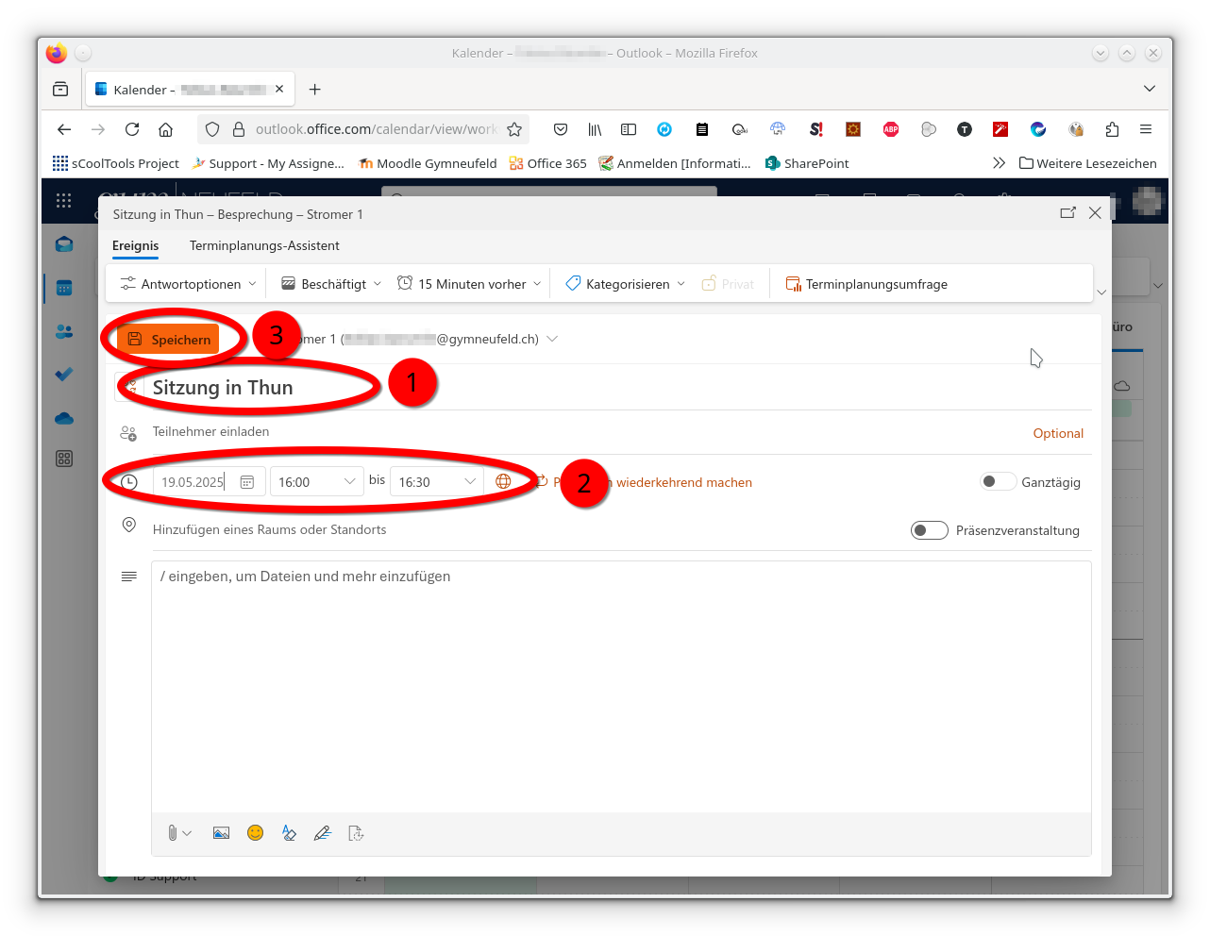
Task: Switch to the Ereignis tab
Action: (135, 246)
